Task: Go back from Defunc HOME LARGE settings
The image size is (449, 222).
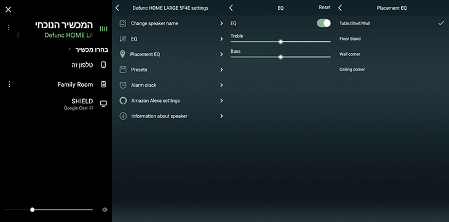Action: 117,8
